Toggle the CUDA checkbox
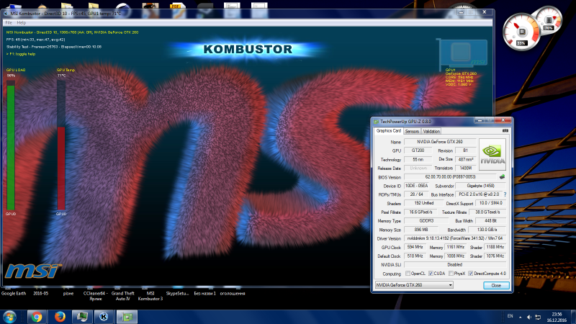This screenshot has height=324, width=576. 431,274
